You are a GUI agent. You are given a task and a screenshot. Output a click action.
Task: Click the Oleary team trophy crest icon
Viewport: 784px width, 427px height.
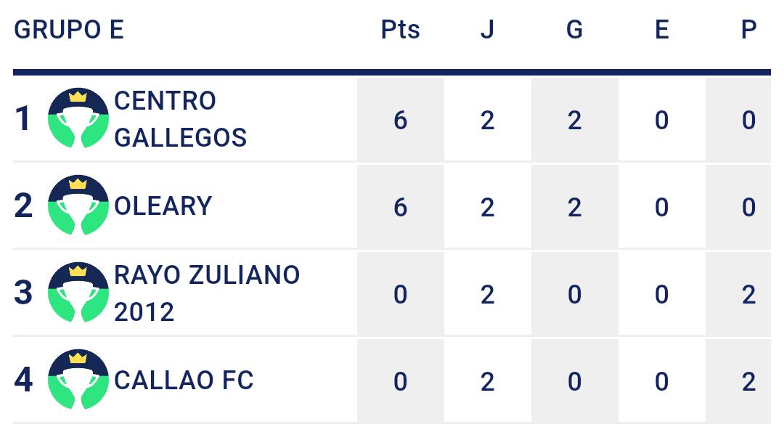coord(78,205)
